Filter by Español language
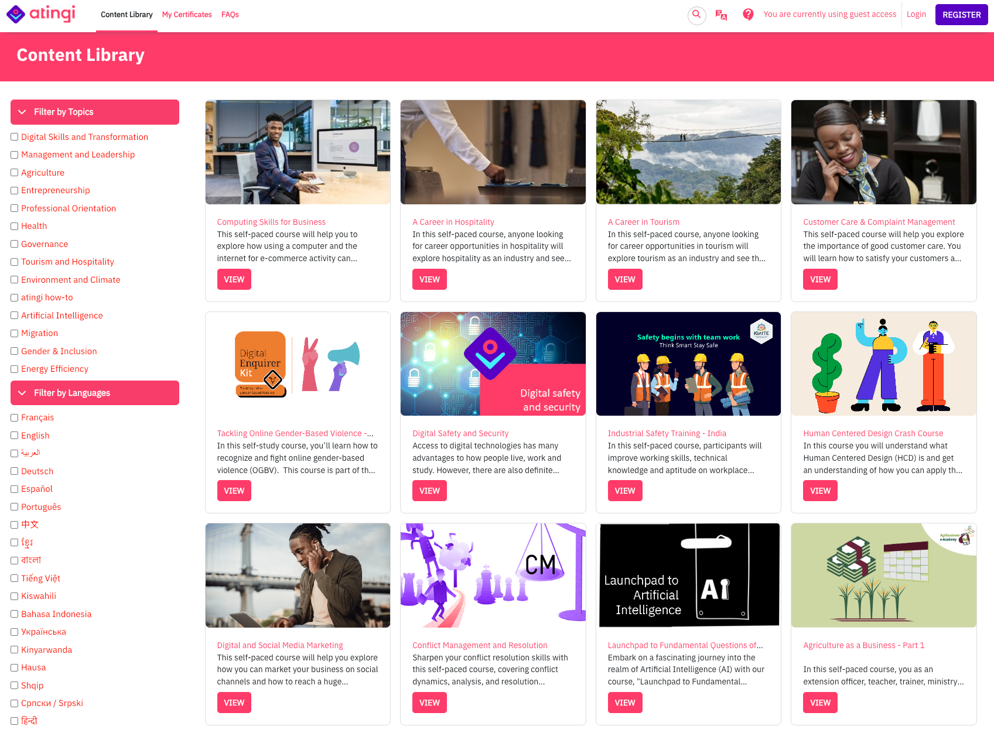994x733 pixels. click(x=15, y=489)
